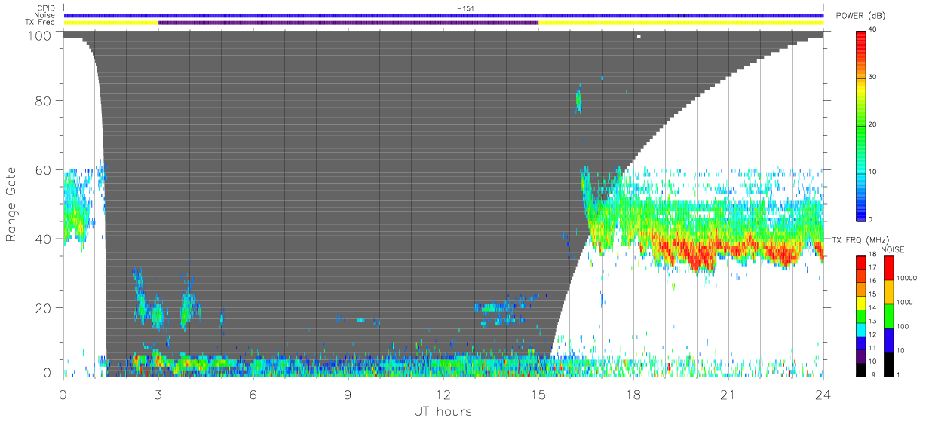Click the UT hours axis title
Image resolution: width=926 pixels, height=427 pixels.
443,411
